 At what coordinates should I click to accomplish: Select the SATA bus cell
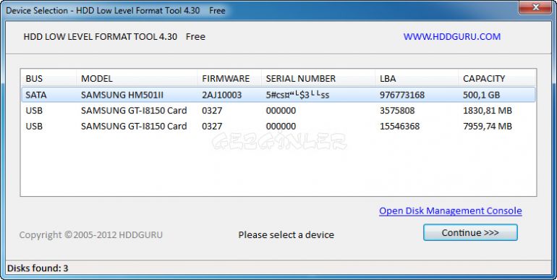click(x=36, y=95)
